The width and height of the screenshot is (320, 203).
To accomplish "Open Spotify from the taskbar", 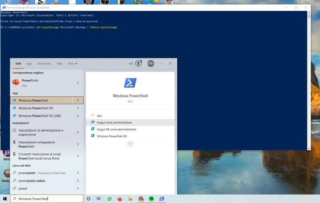I will pyautogui.click(x=151, y=199).
